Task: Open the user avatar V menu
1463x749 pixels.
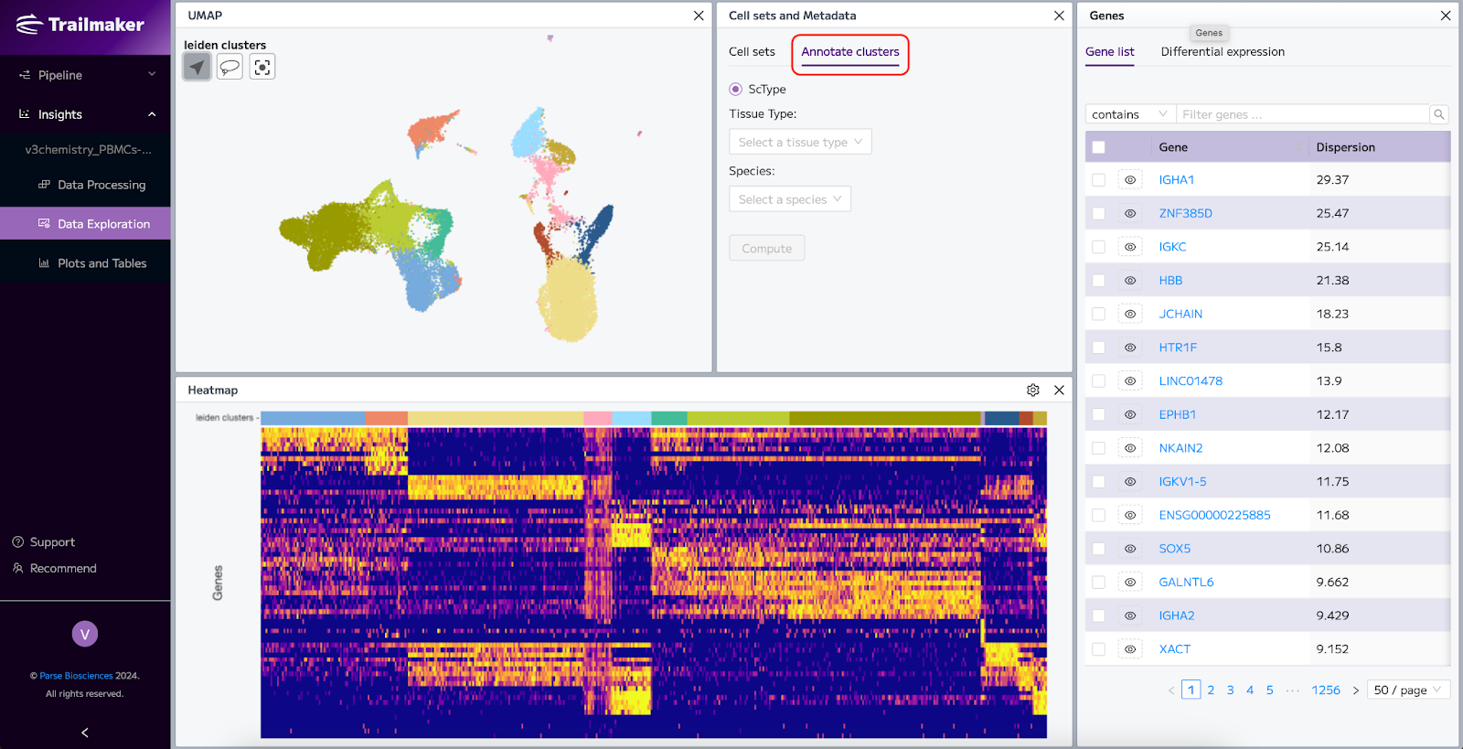Action: 85,634
